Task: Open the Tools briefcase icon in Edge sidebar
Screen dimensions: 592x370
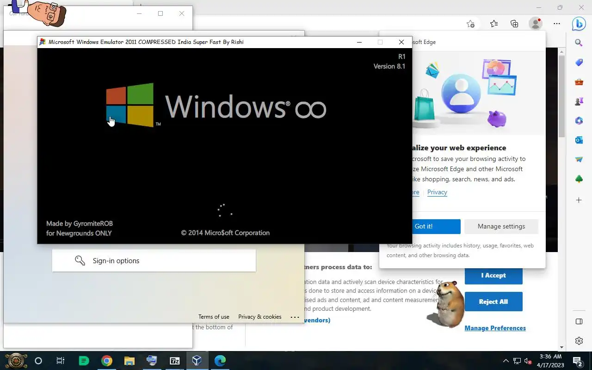Action: pyautogui.click(x=579, y=82)
